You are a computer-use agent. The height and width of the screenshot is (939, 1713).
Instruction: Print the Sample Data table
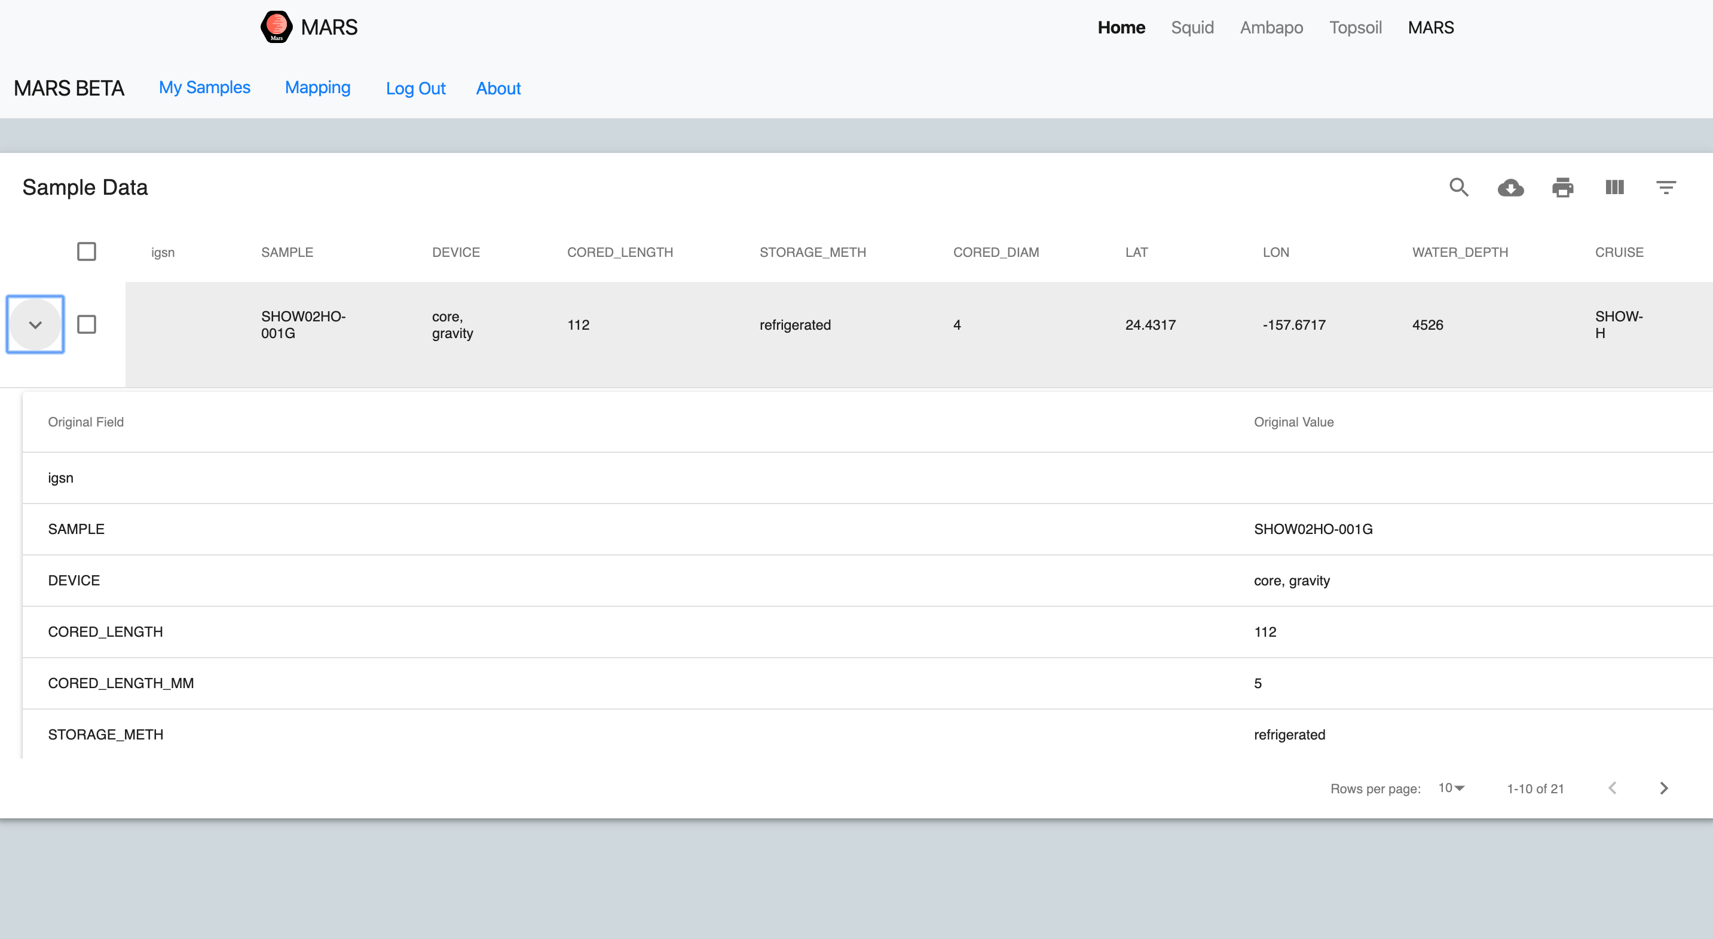1562,188
